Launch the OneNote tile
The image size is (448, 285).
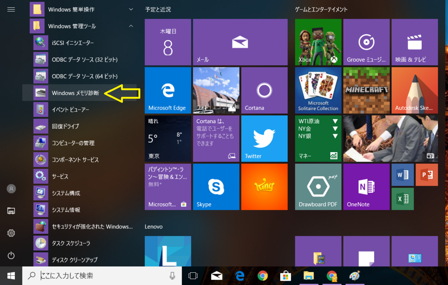pyautogui.click(x=366, y=187)
